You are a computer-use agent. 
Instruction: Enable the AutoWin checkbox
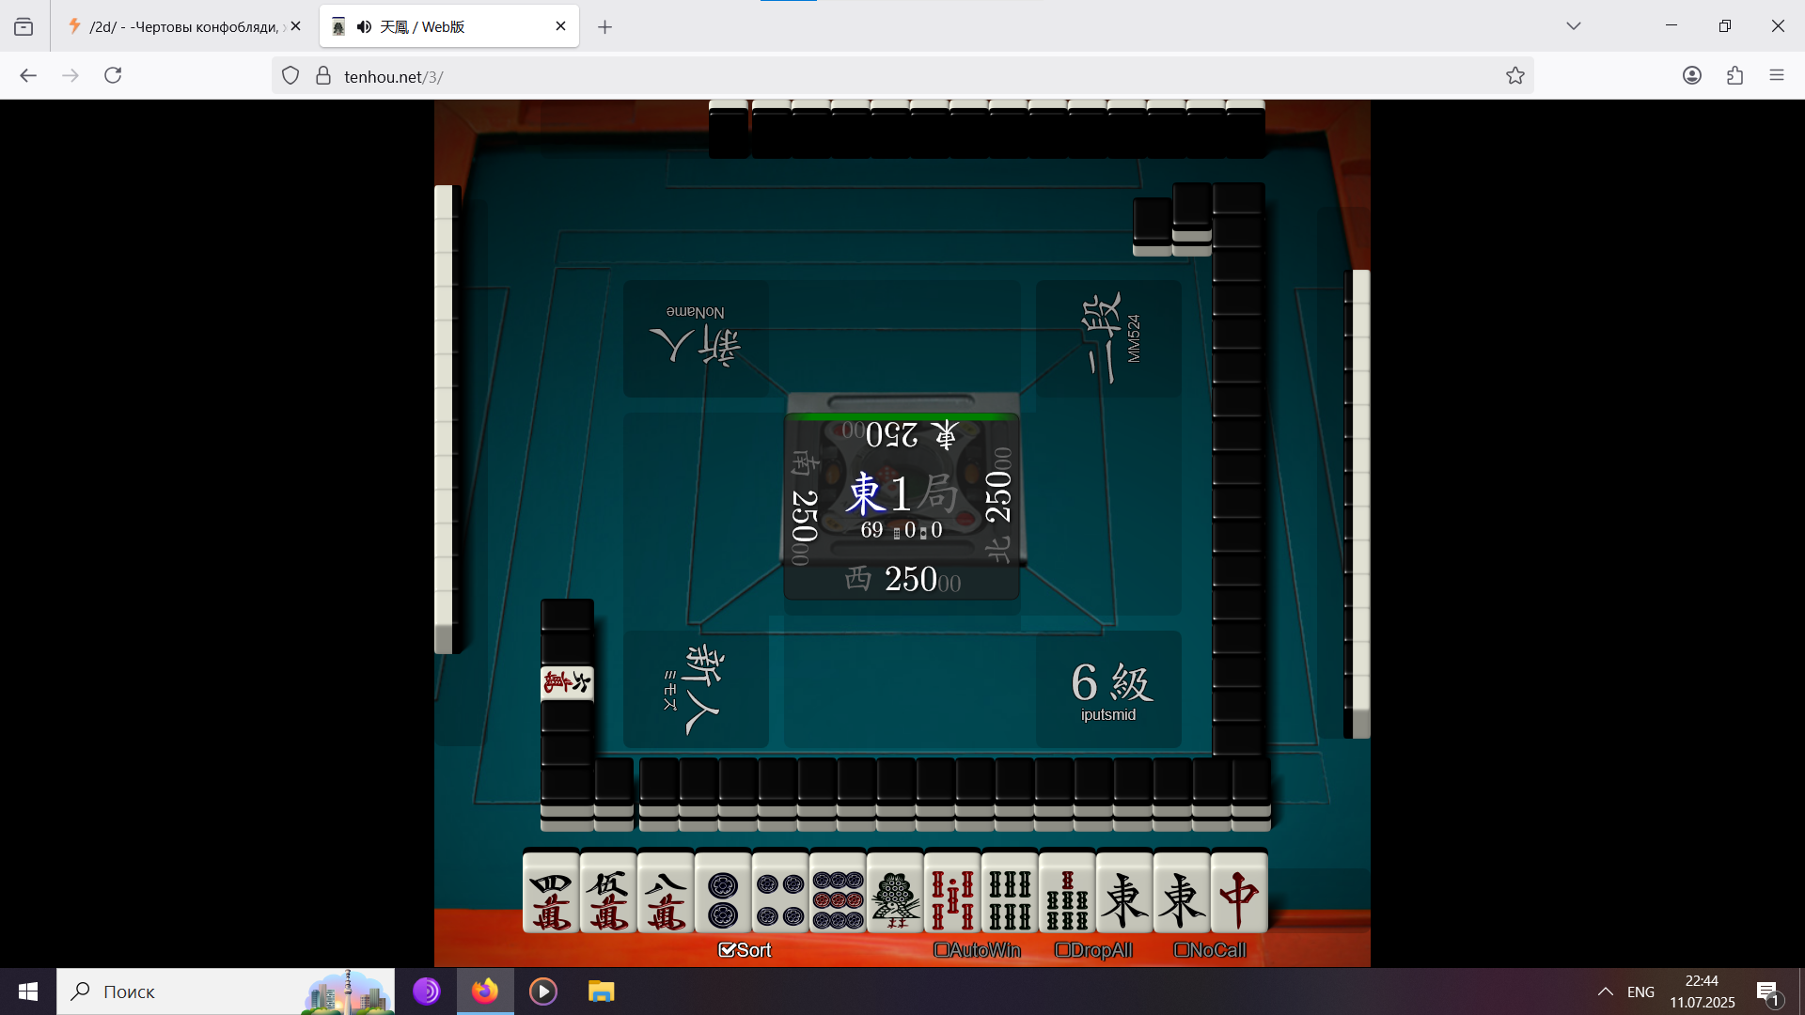tap(941, 950)
